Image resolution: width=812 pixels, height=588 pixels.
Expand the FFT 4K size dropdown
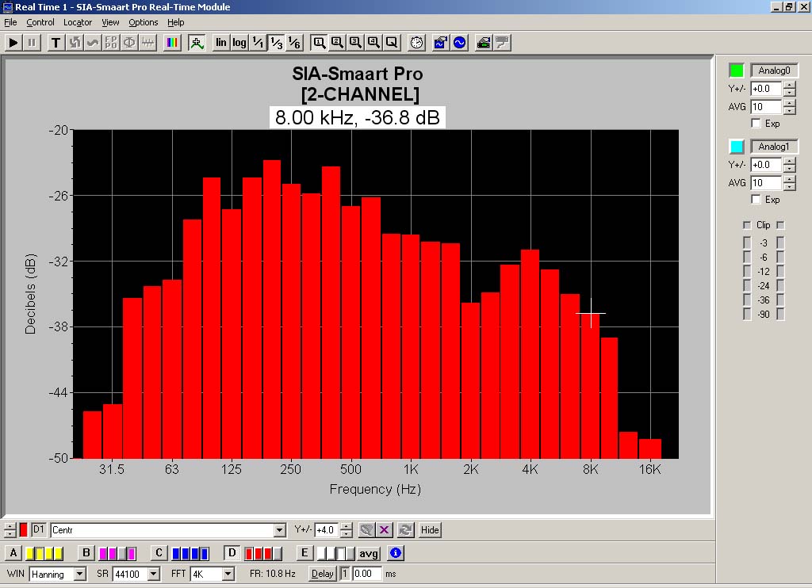point(228,574)
